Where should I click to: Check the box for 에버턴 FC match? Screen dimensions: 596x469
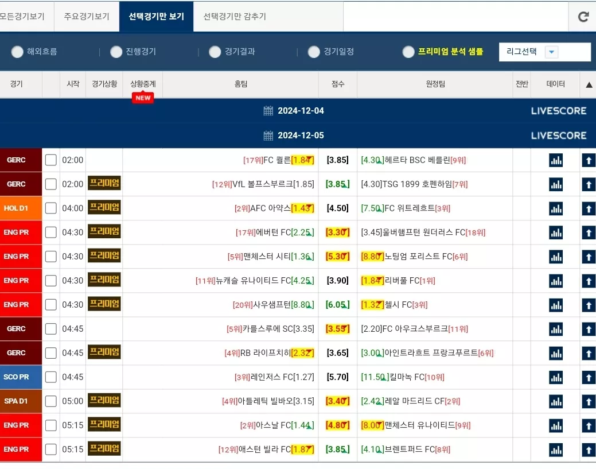(x=50, y=232)
